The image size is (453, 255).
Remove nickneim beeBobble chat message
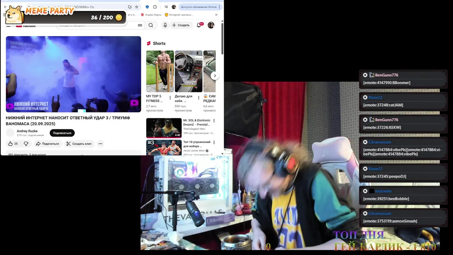coord(365,191)
